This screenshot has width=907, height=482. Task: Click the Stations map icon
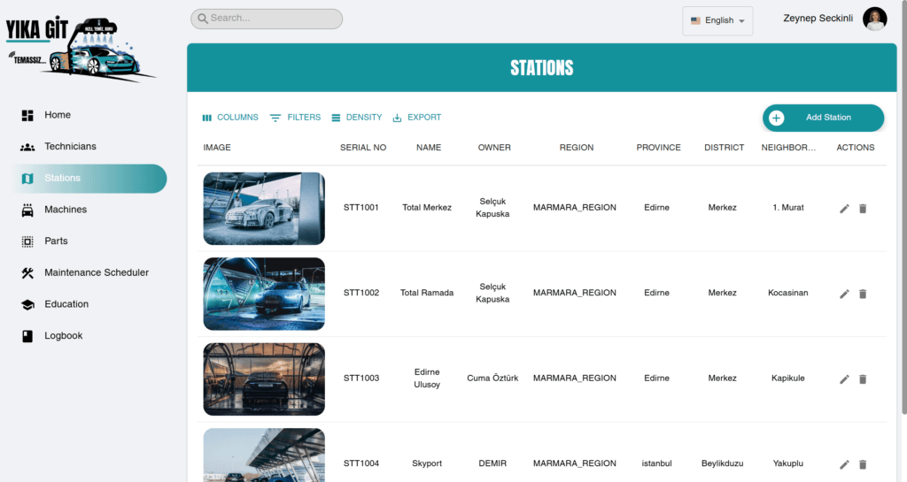tap(27, 179)
